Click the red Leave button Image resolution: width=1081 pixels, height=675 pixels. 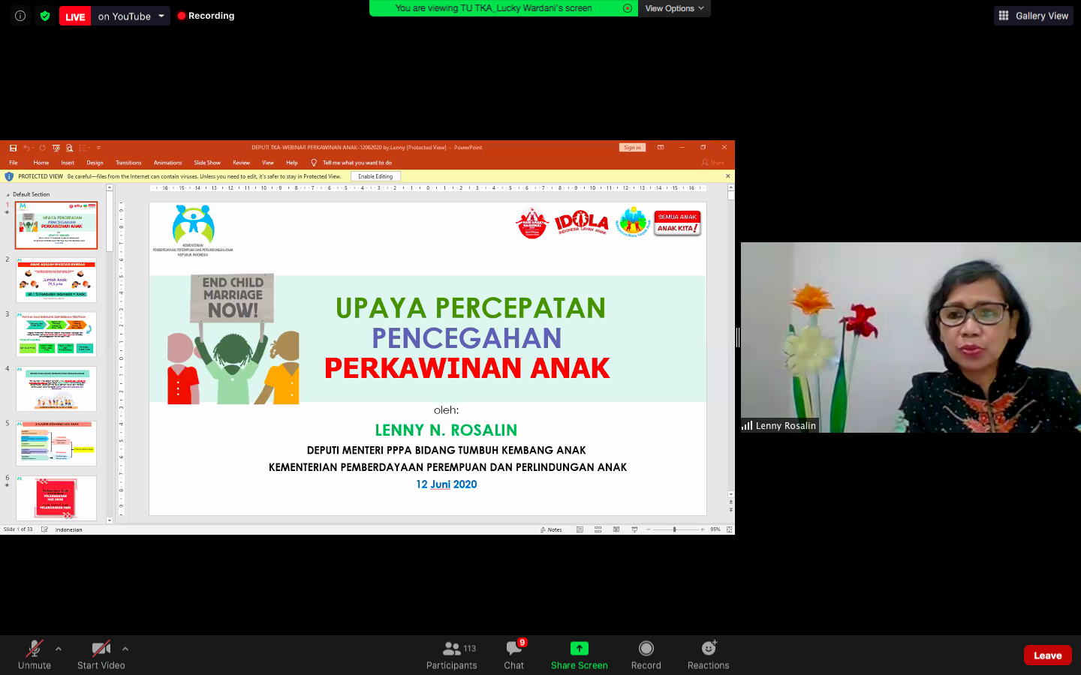1047,655
